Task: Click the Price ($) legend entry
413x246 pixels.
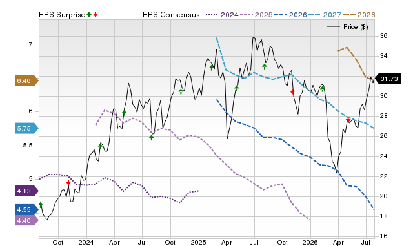Action: (347, 27)
